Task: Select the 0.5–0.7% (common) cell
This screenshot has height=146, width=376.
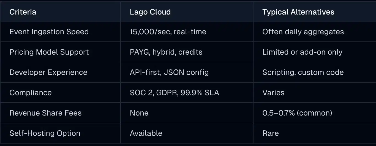Action: [x=297, y=113]
